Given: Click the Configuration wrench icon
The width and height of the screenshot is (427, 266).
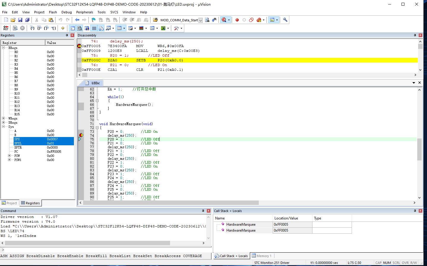Looking at the screenshot, I should [x=285, y=20].
